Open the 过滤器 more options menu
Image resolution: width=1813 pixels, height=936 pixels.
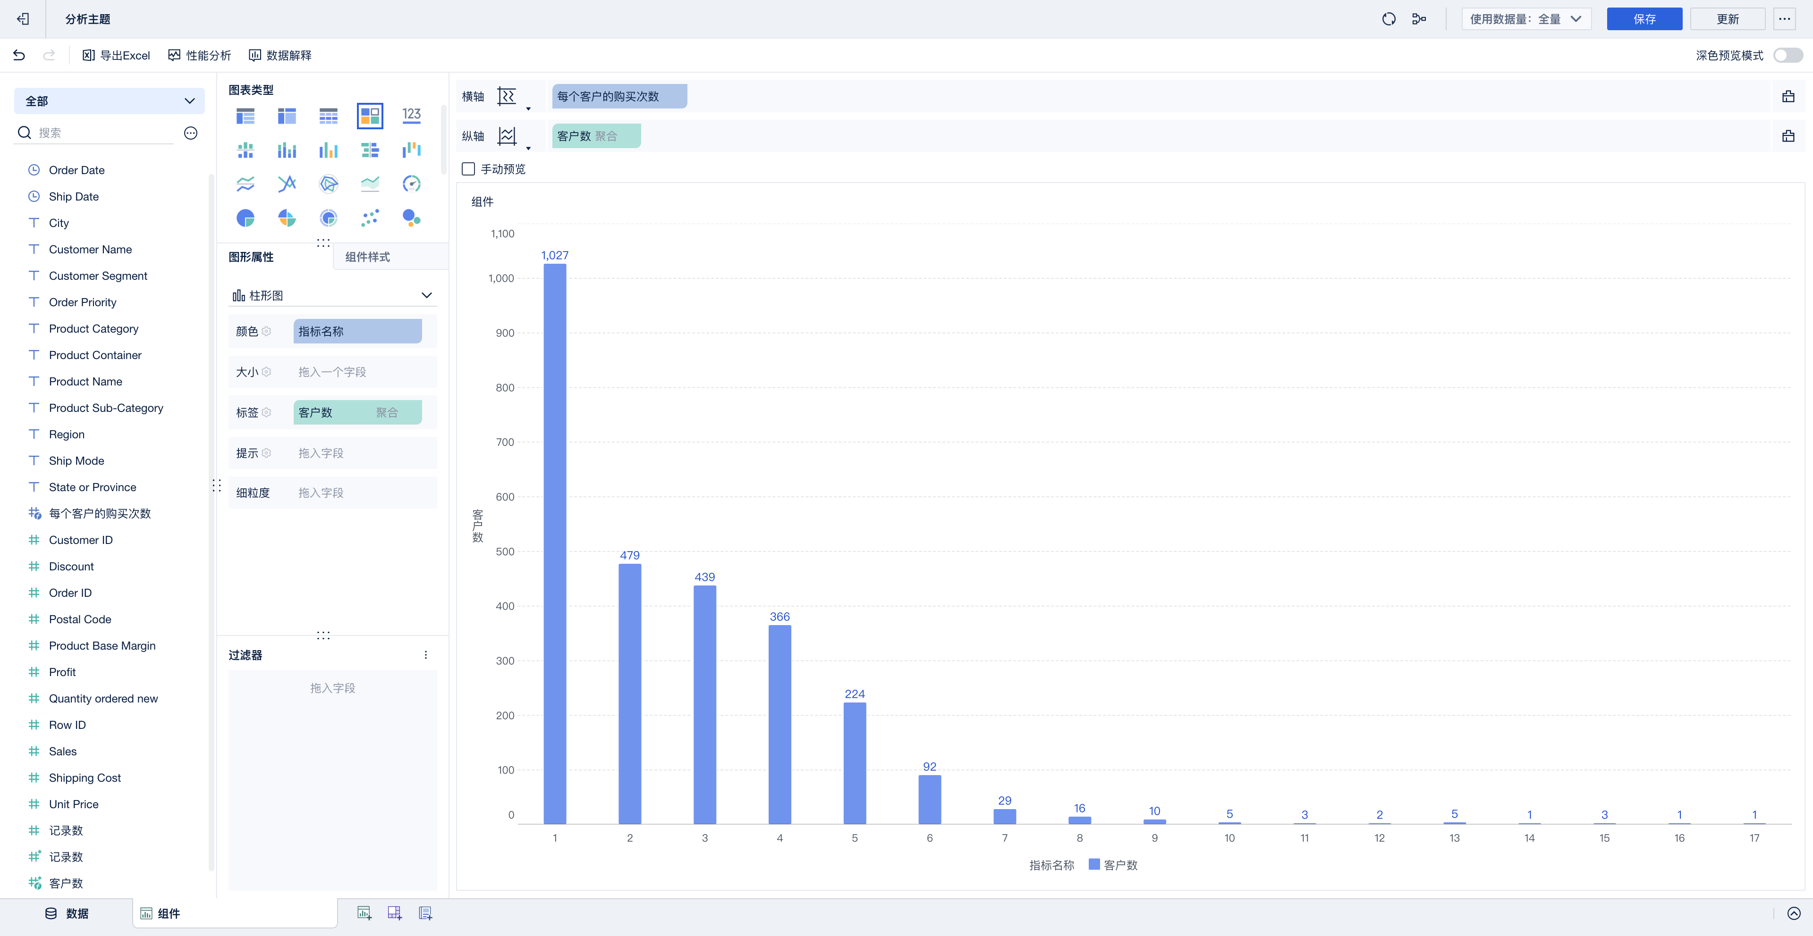coord(425,655)
